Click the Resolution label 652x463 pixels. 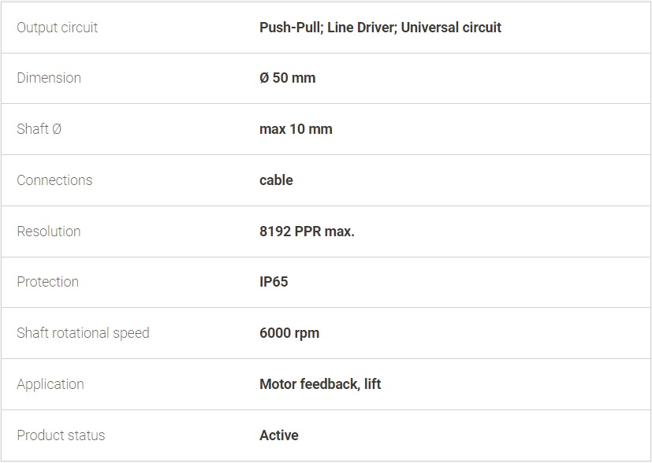(49, 231)
